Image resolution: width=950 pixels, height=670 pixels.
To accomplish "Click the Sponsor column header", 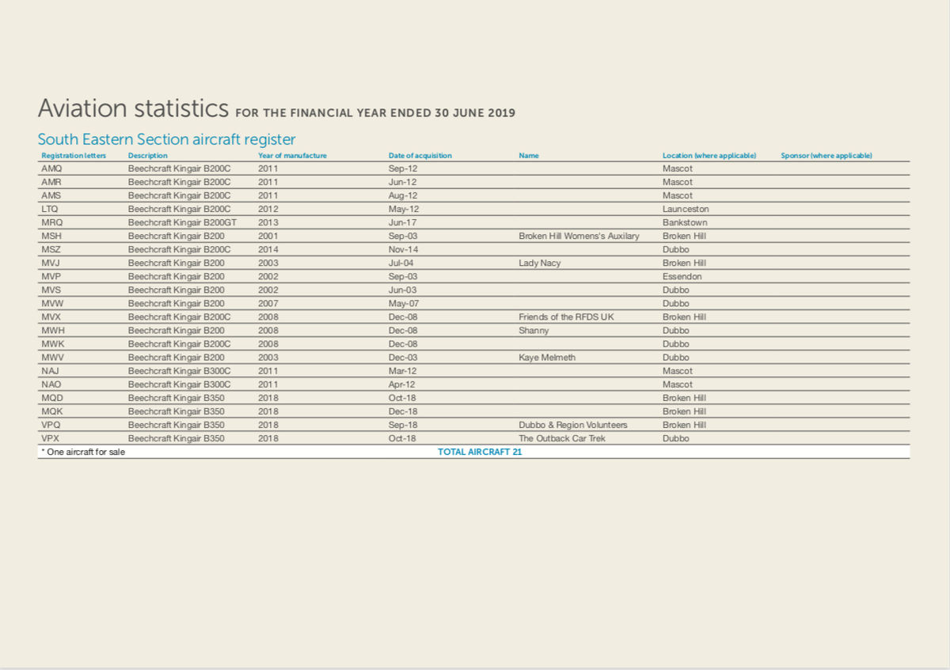I will tap(826, 155).
